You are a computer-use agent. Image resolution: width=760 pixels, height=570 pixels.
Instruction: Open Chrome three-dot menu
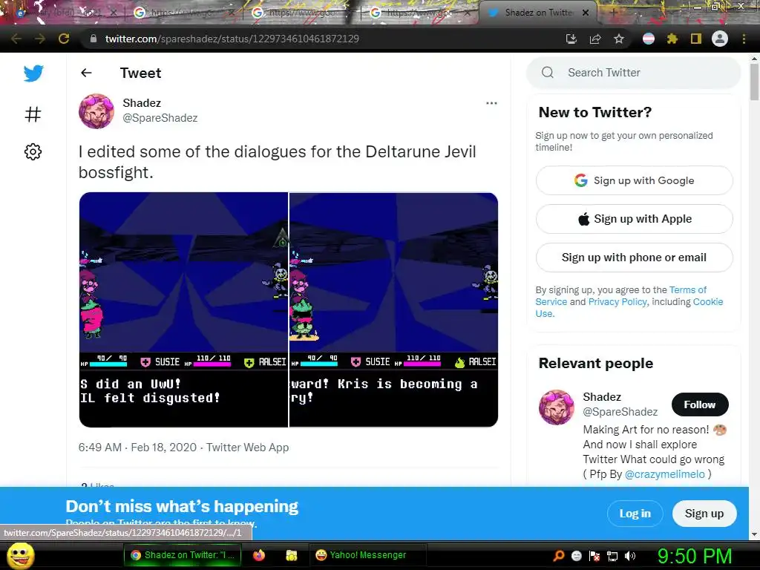744,39
